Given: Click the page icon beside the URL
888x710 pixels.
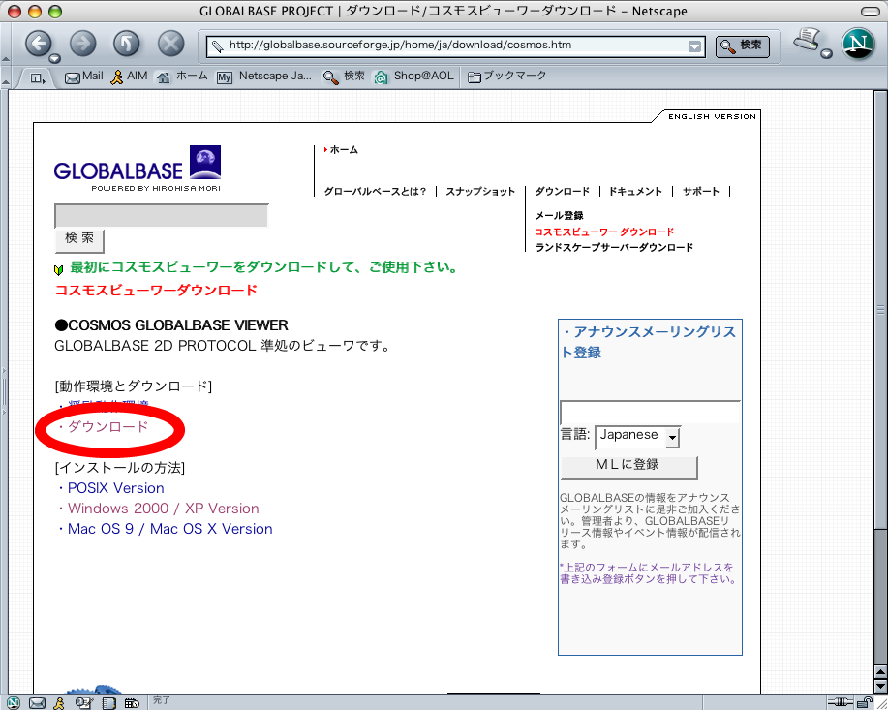Looking at the screenshot, I should point(217,46).
